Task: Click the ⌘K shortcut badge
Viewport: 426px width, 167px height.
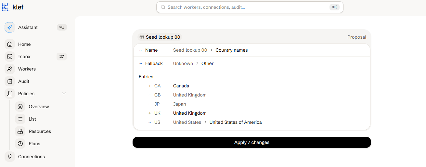Action: click(x=334, y=7)
